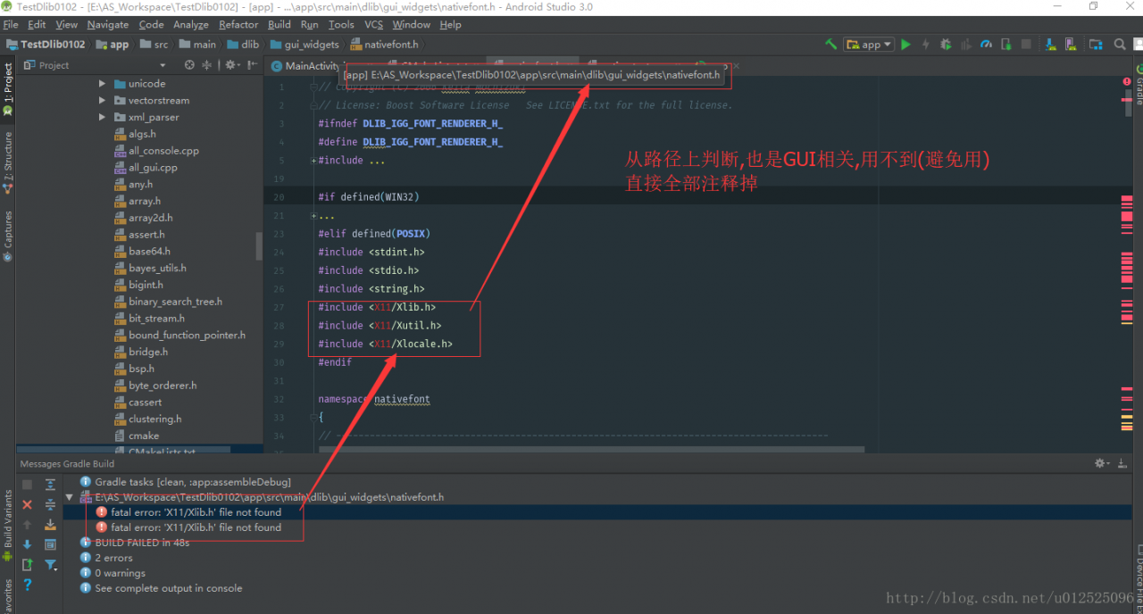Click red X close icon in Messages panel
The image size is (1143, 614).
tap(28, 505)
